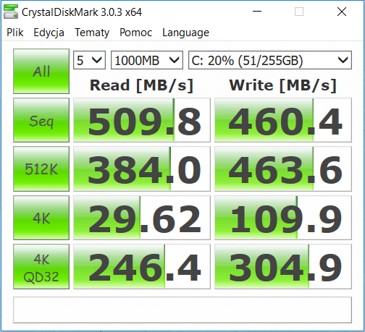Viewport: 365px width, 332px height.
Task: Start the 512K benchmark test
Action: click(41, 169)
